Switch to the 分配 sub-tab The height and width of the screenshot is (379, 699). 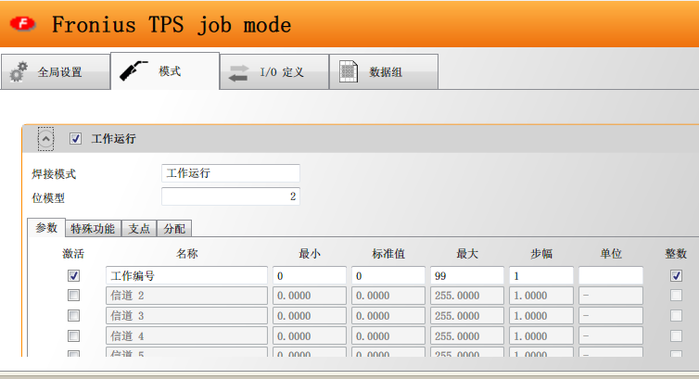click(174, 229)
